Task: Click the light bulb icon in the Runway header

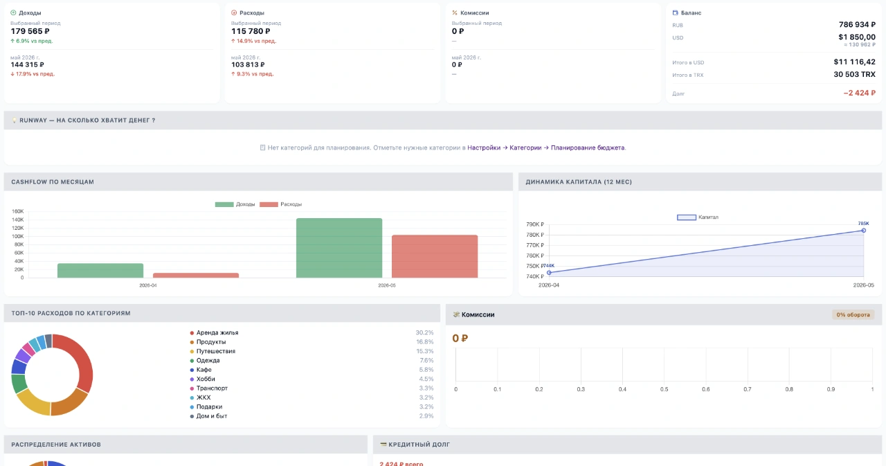Action: coord(14,120)
